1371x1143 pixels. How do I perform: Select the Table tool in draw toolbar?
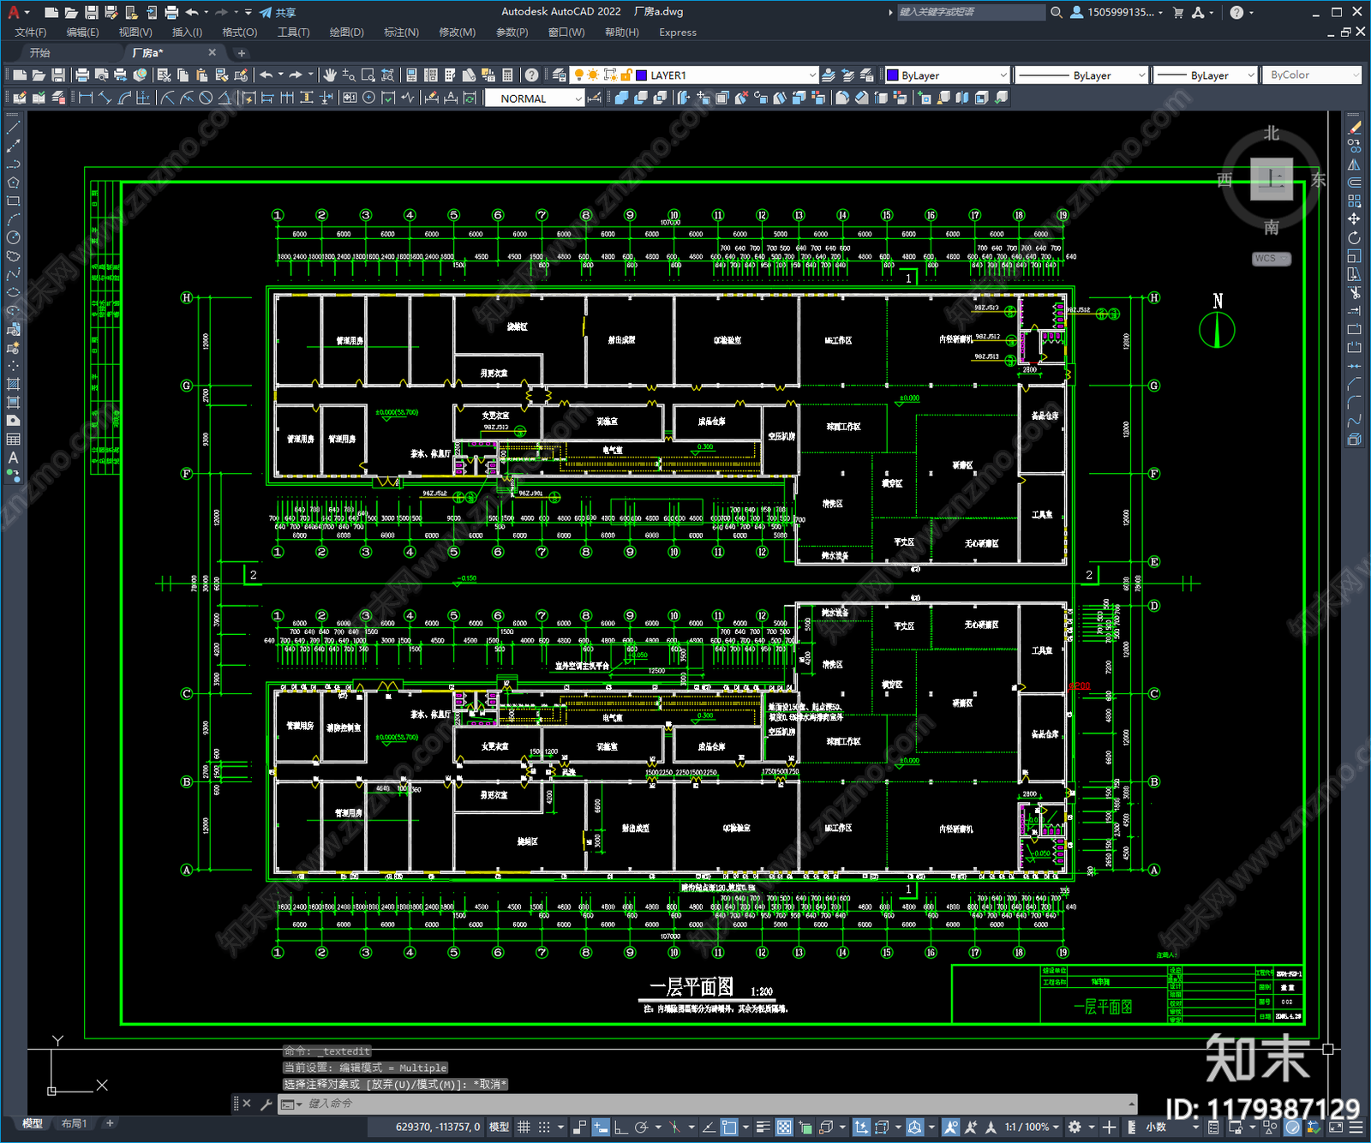pos(13,439)
